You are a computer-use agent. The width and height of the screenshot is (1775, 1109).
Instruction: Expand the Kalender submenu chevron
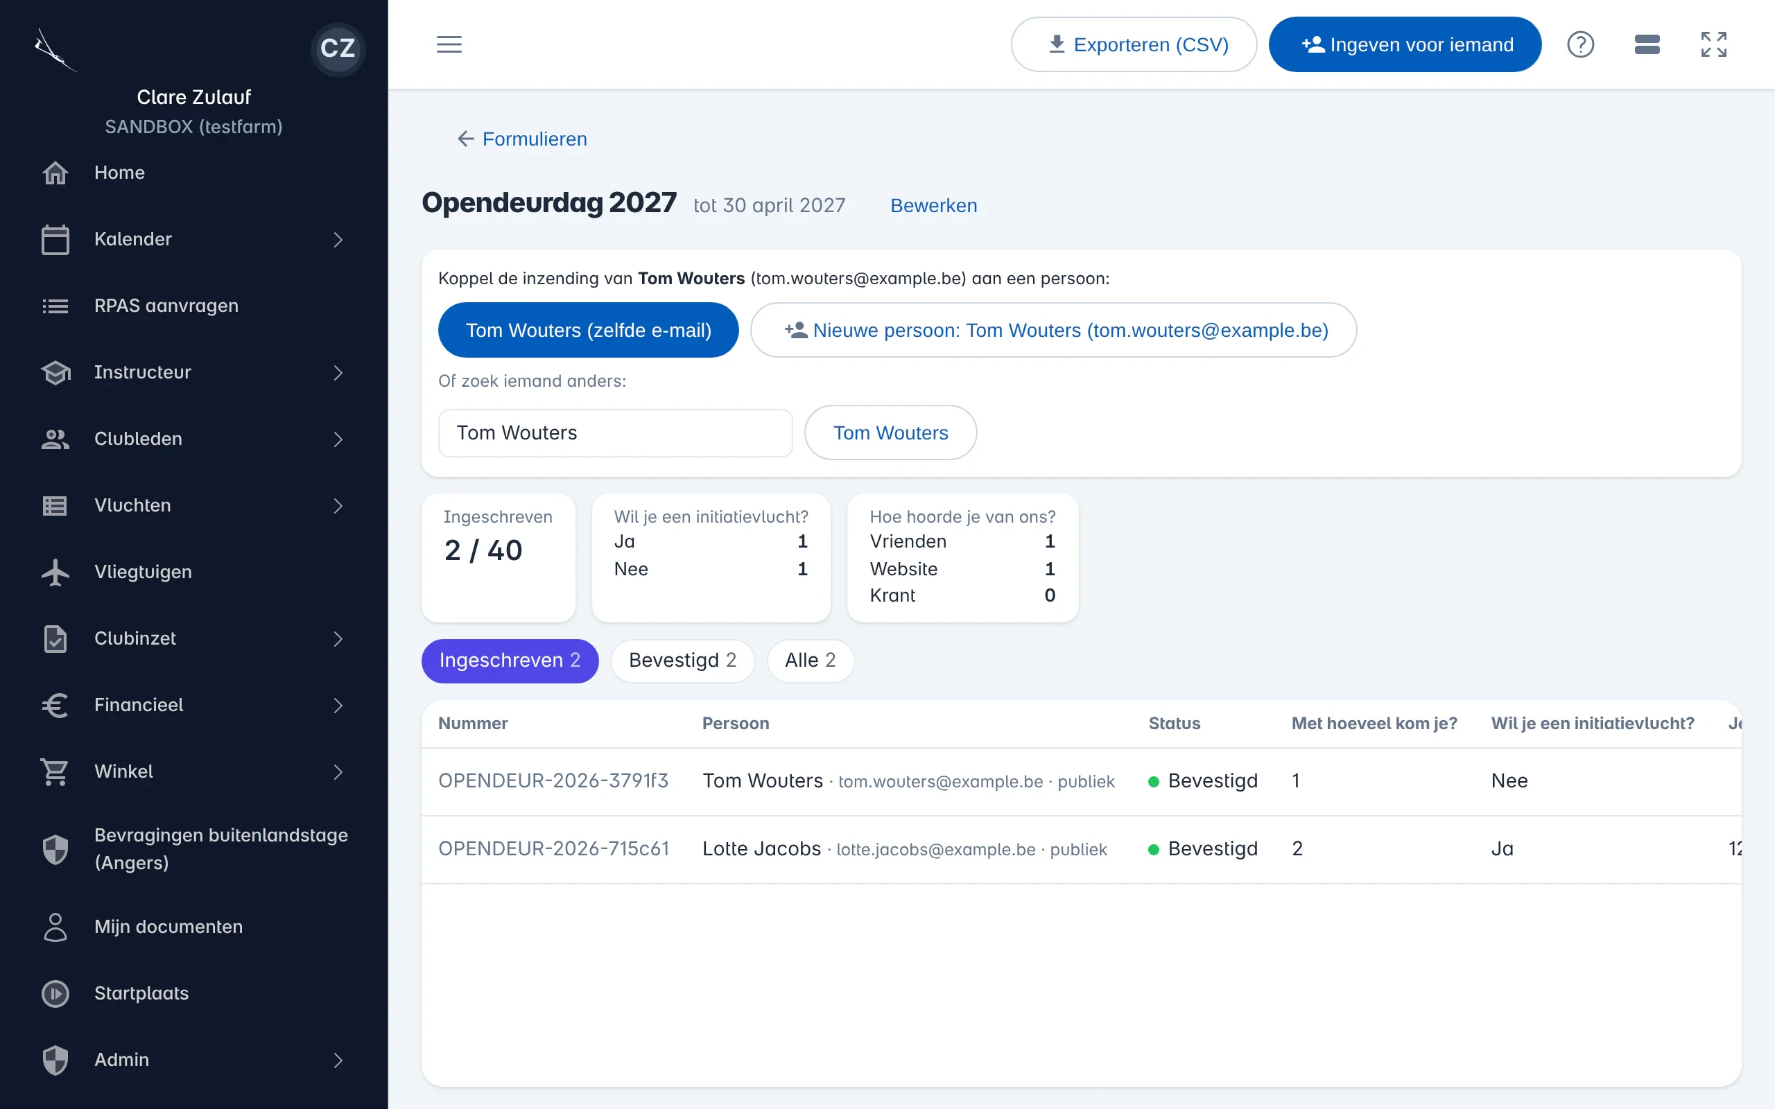[x=338, y=240]
